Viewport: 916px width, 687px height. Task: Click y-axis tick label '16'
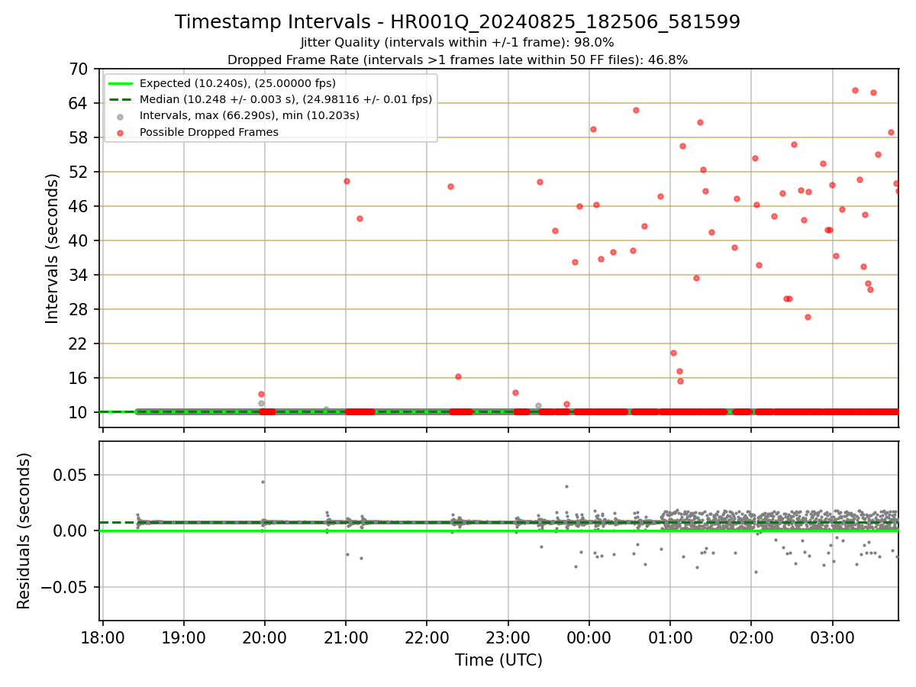(x=79, y=378)
